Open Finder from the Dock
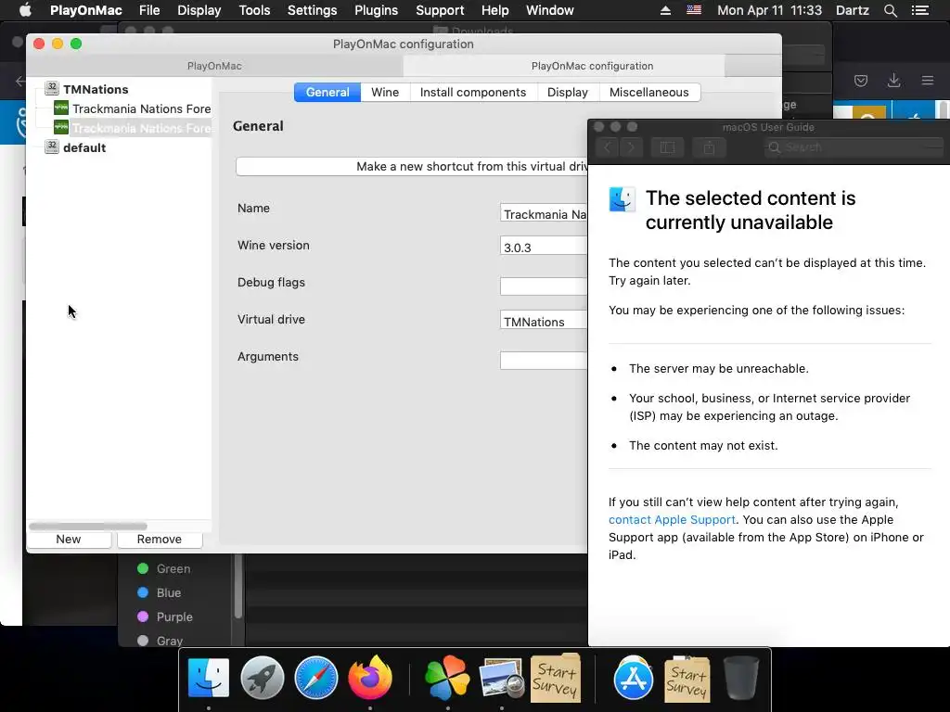Viewport: 950px width, 712px height. (209, 678)
